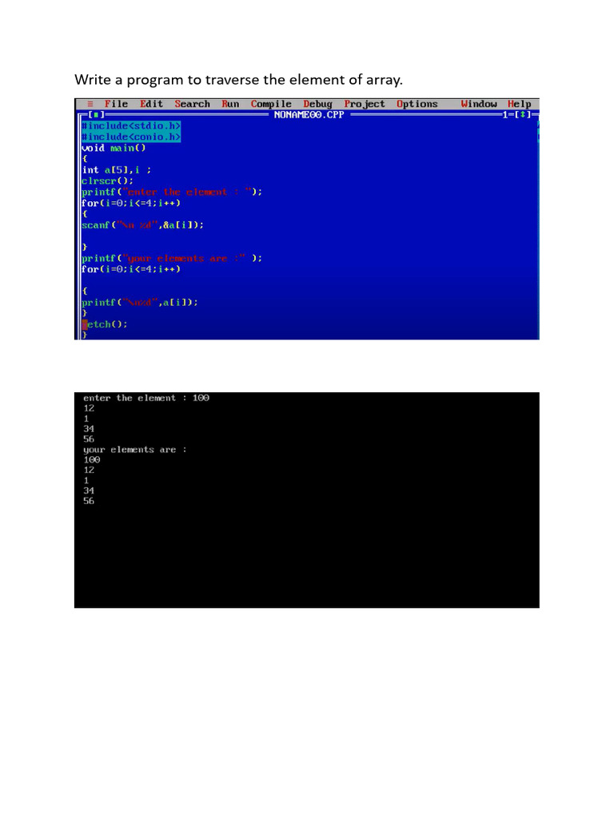Screen dimensions: 614x818
Task: Click the NONAME00.CPP window title
Action: point(309,114)
